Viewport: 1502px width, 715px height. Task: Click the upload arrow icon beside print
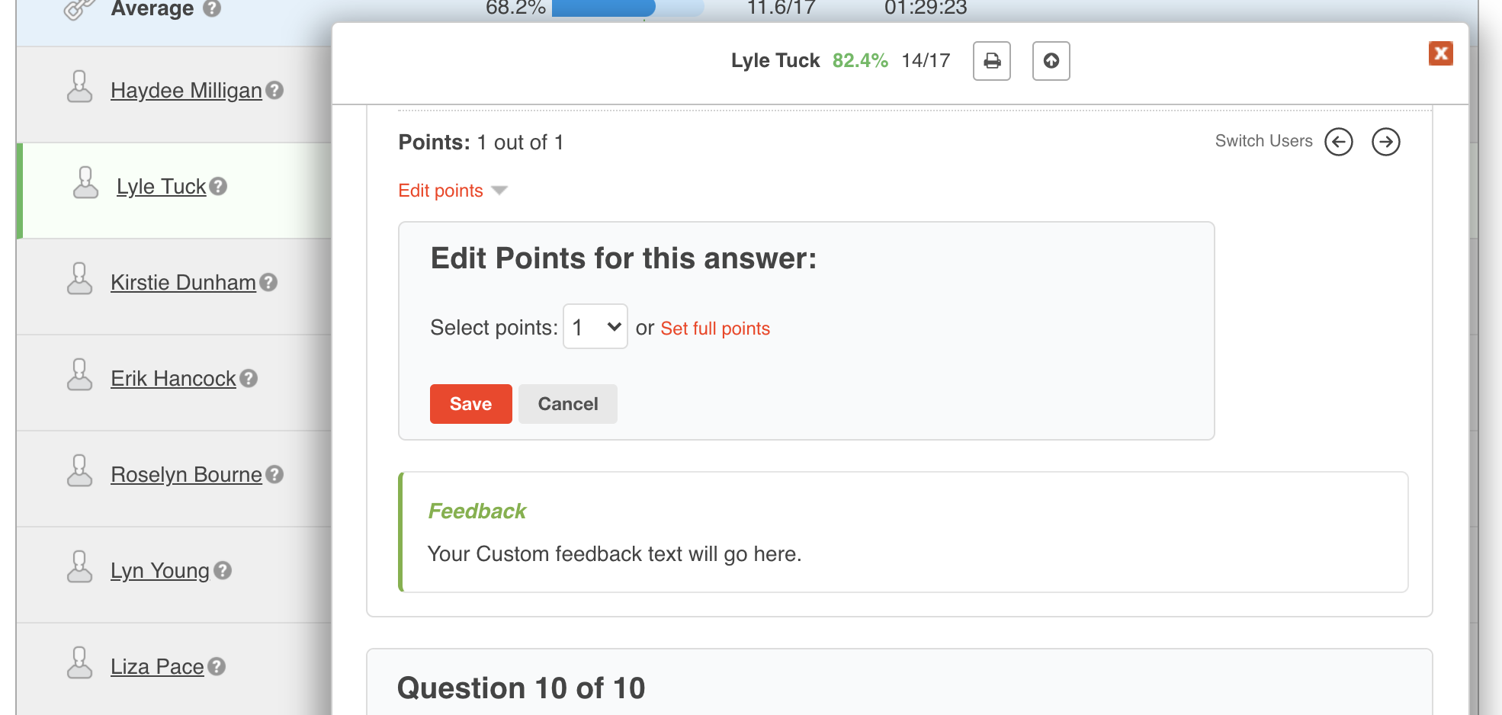(1051, 61)
